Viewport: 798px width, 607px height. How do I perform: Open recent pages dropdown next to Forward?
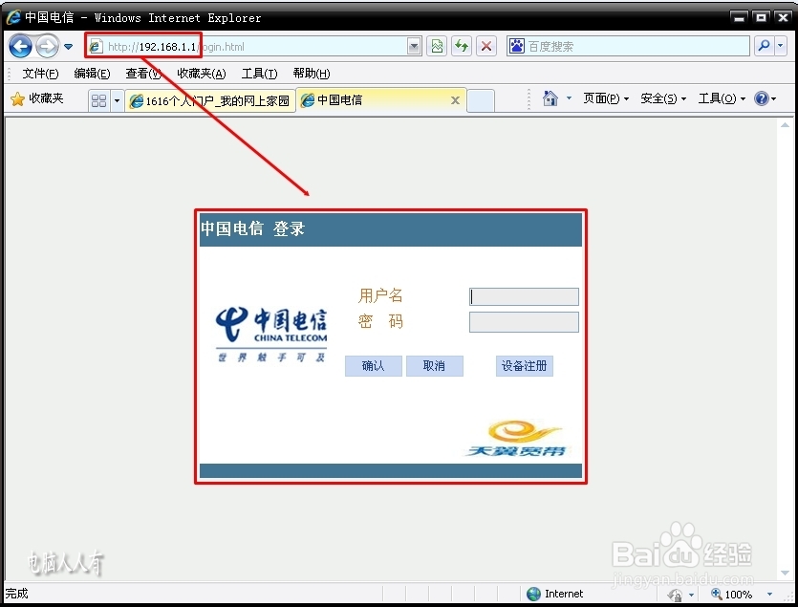pyautogui.click(x=68, y=47)
